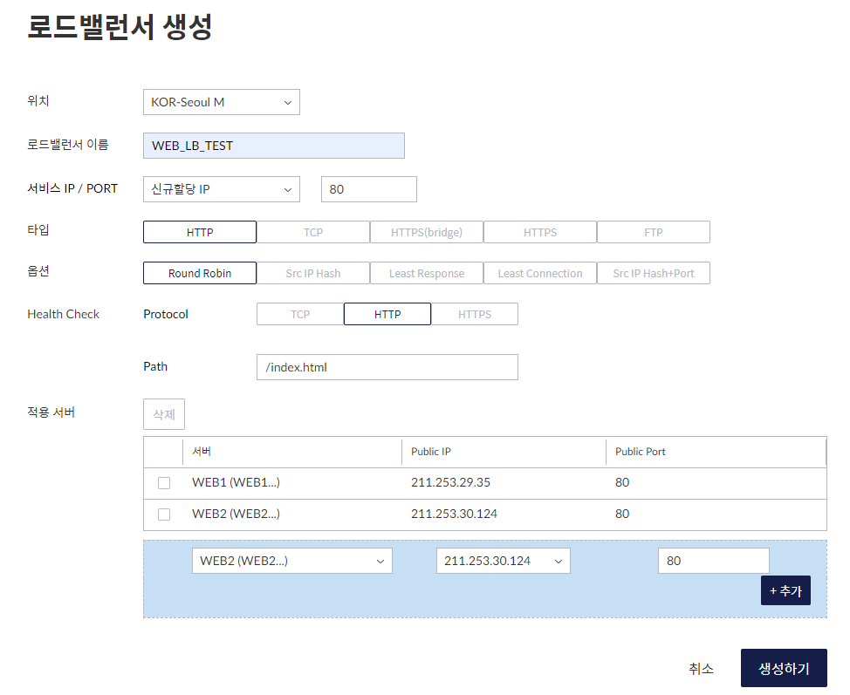850x695 pixels.
Task: Click the 생성하기 button
Action: pos(784,669)
